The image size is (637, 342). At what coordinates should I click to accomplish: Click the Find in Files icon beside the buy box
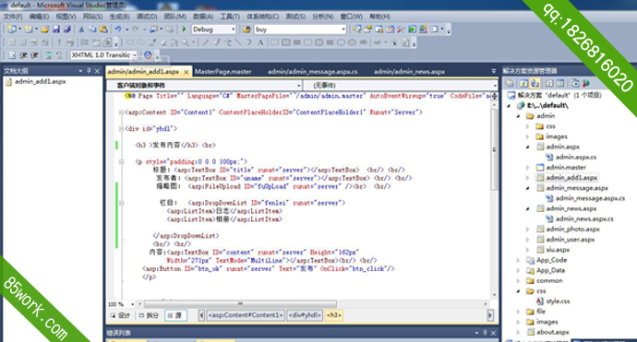click(246, 29)
